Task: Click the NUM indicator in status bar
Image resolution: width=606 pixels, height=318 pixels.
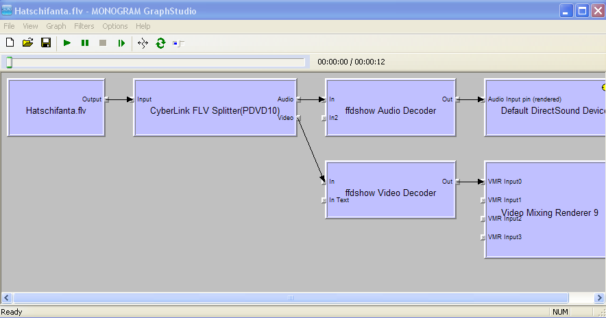Action: pyautogui.click(x=560, y=312)
